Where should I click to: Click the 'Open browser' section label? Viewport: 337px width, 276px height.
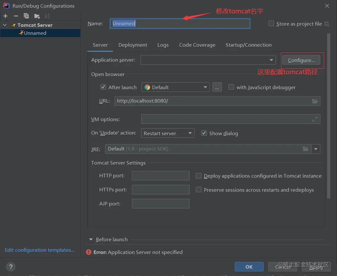(x=108, y=74)
